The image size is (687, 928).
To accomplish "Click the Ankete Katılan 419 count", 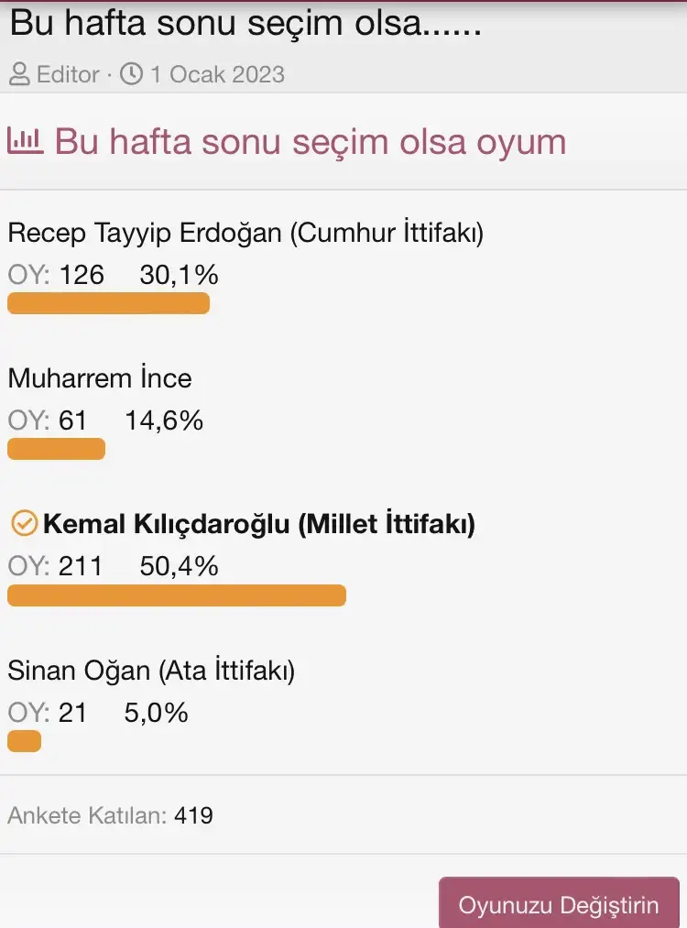I will (x=110, y=814).
